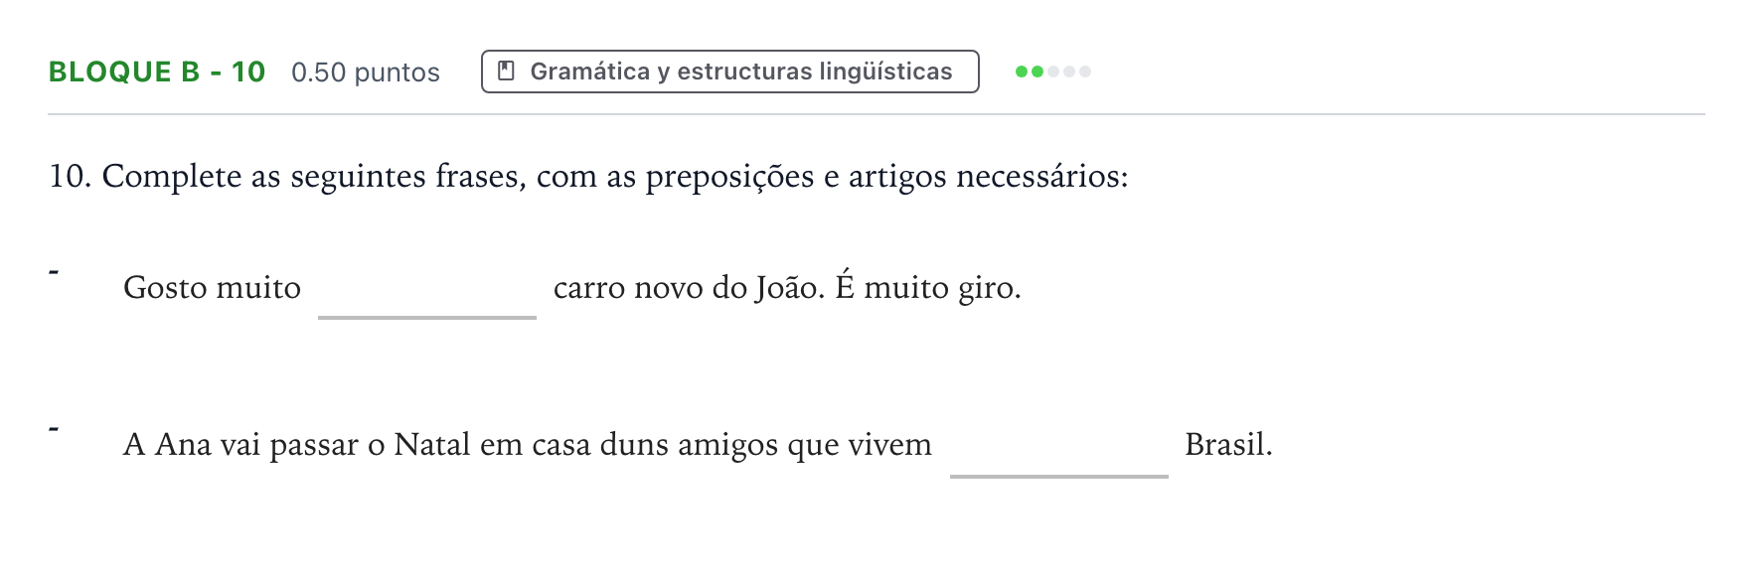Click the word "Brasil."
The image size is (1753, 580).
click(1228, 444)
